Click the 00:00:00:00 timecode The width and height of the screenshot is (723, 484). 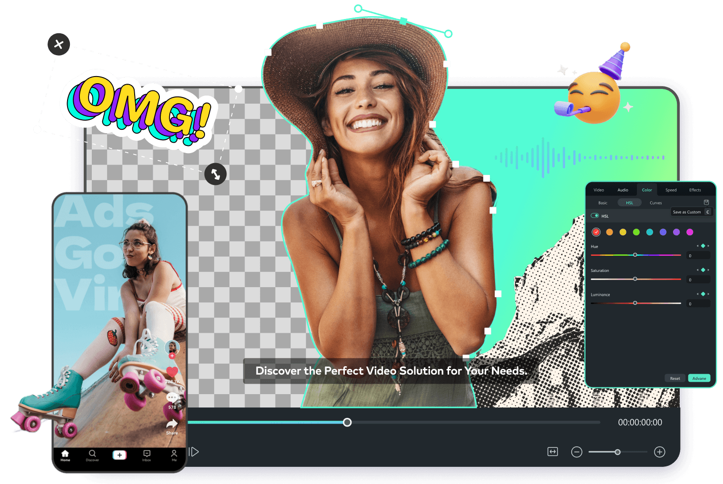coord(640,422)
